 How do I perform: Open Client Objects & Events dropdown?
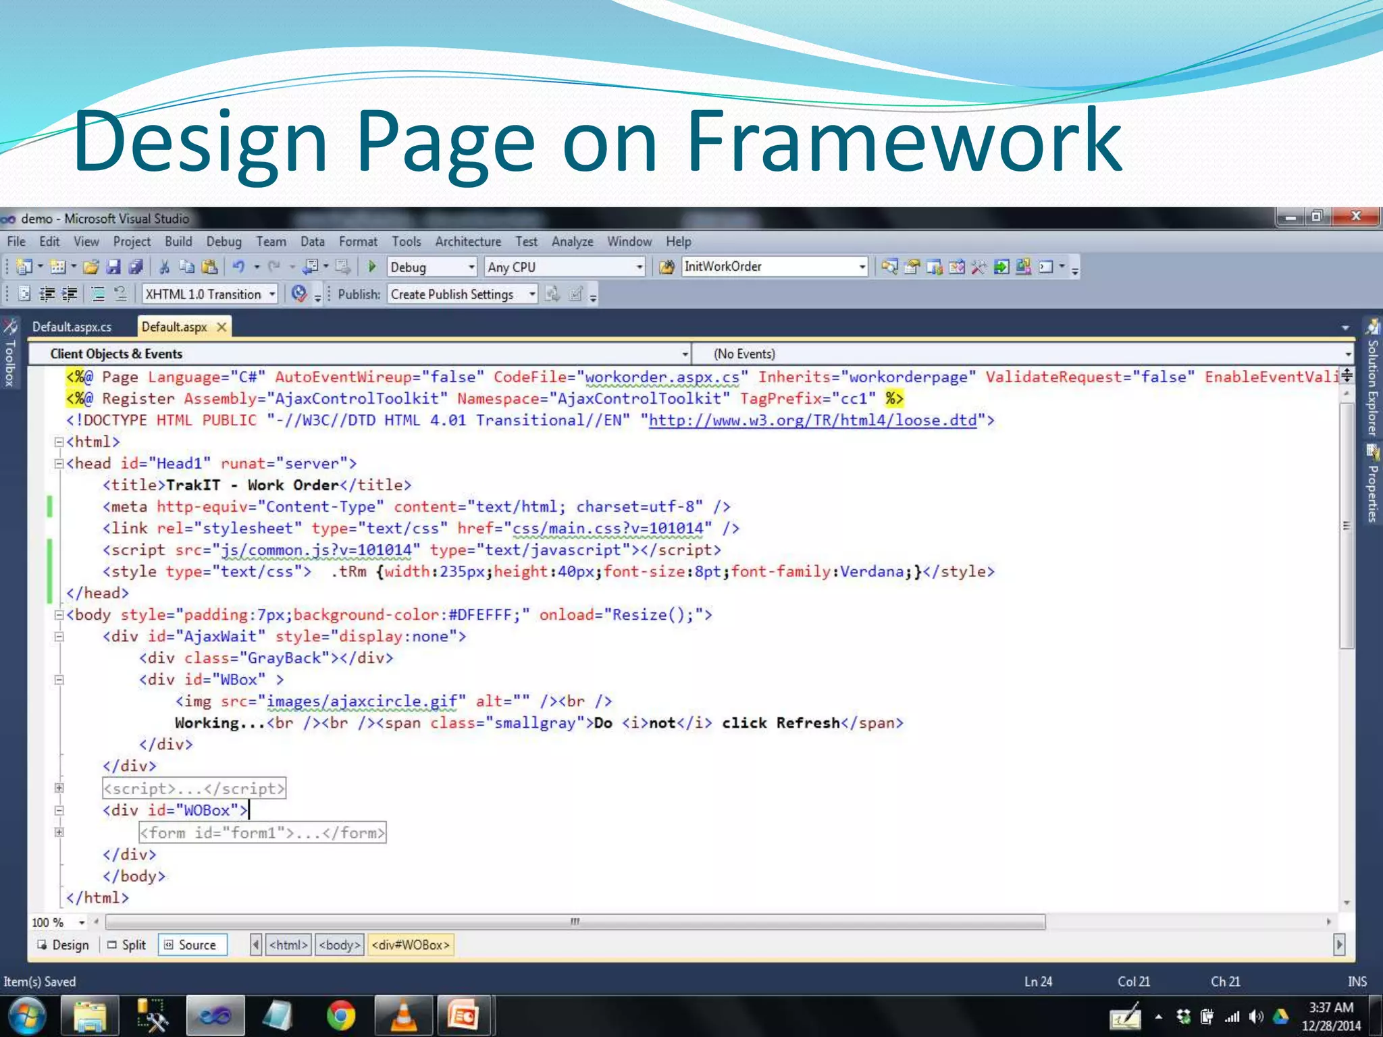[684, 354]
